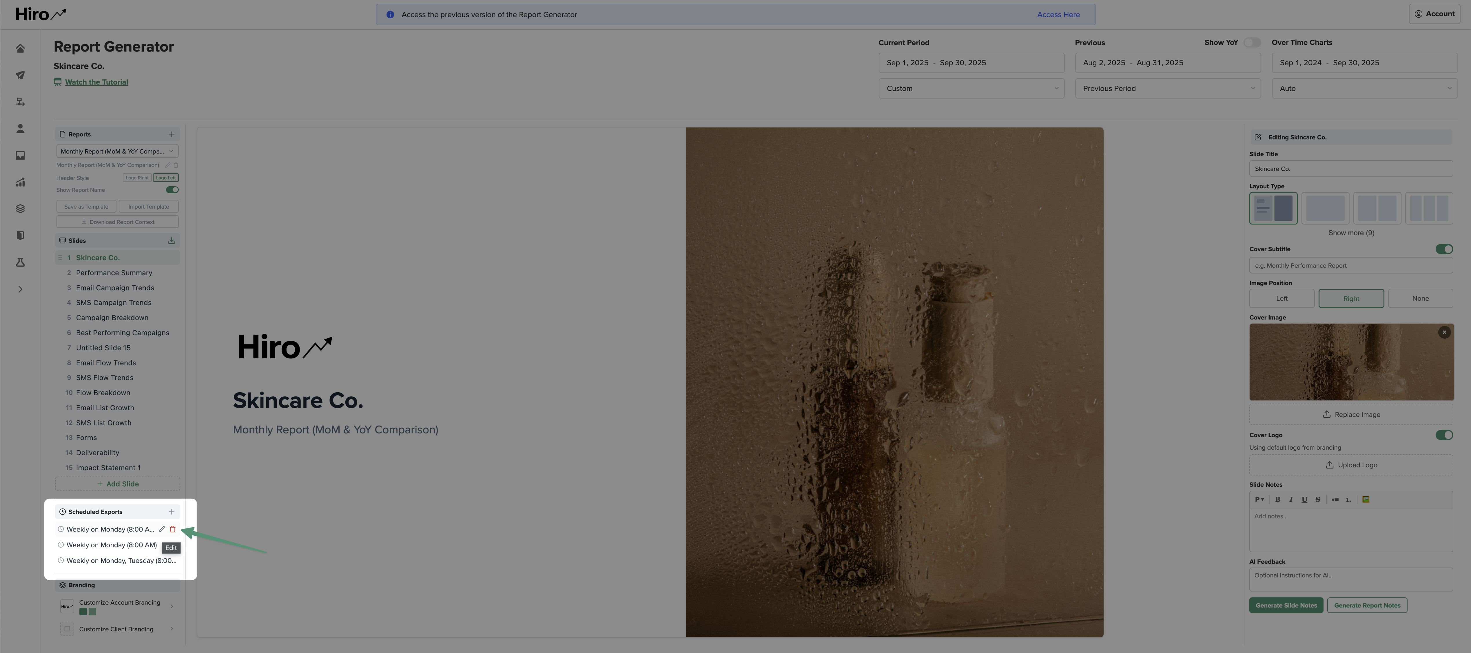Add a new scheduled export

(x=171, y=512)
